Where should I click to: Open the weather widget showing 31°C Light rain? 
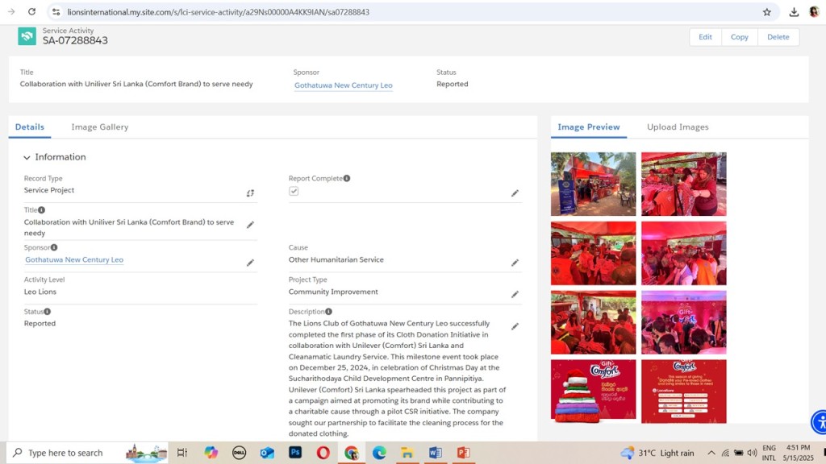(658, 453)
